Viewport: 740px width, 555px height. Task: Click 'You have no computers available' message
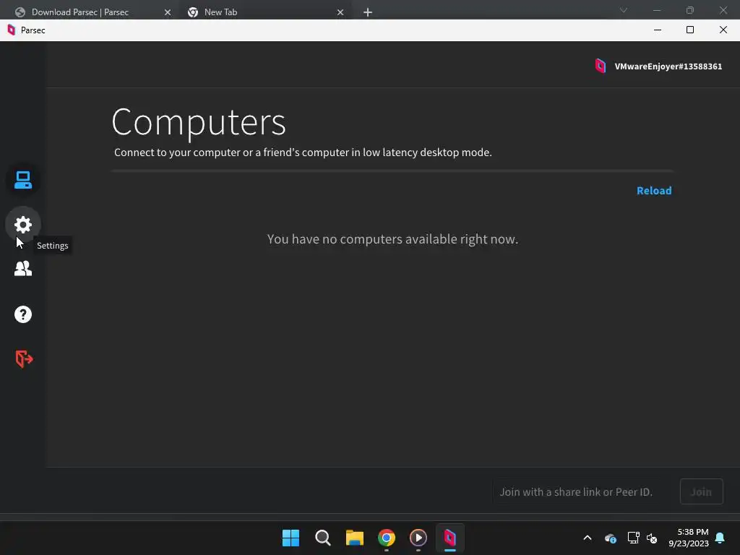tap(392, 239)
